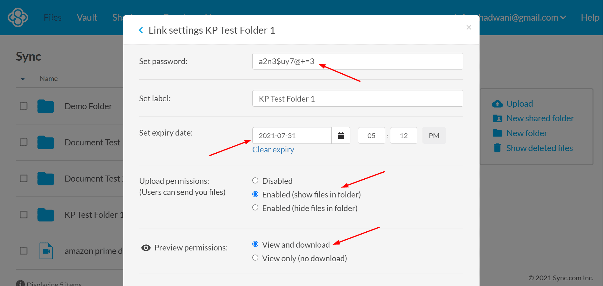Click the amazon prime video file icon

pos(46,251)
